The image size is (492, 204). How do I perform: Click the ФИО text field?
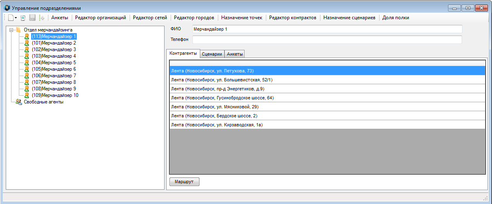click(327, 29)
